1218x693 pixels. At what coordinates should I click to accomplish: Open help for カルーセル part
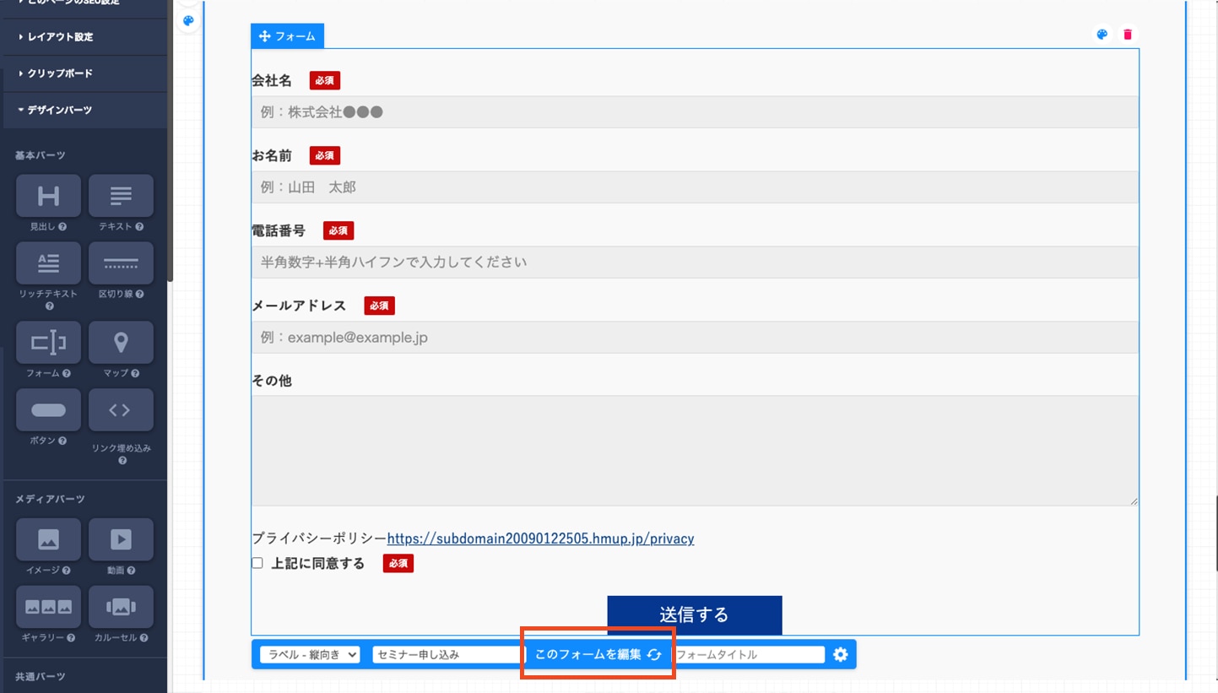144,638
